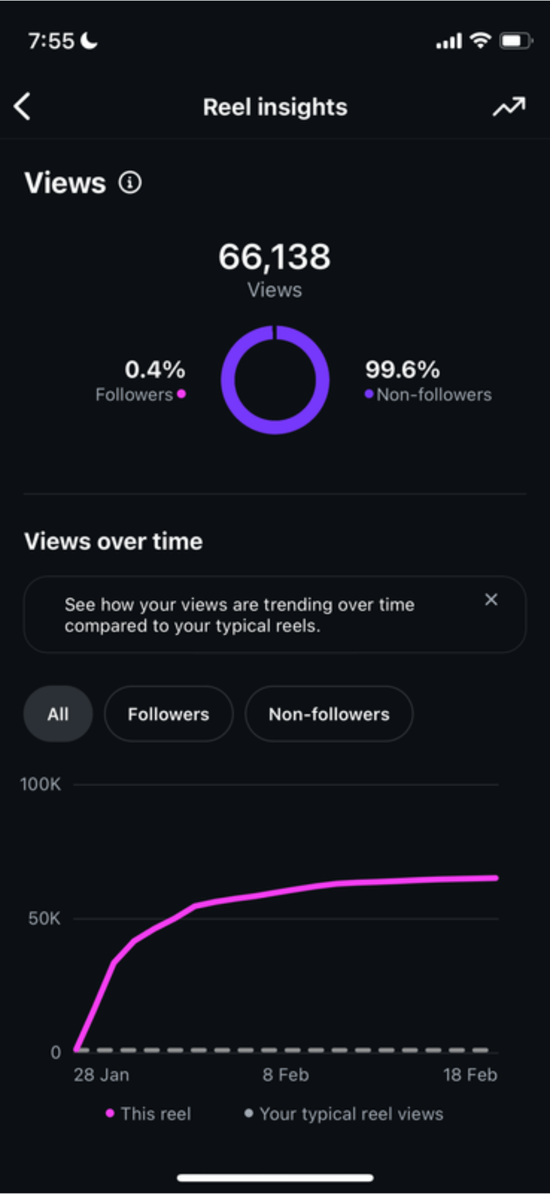
Task: Tap the pink Followers legend dot
Action: click(x=182, y=394)
